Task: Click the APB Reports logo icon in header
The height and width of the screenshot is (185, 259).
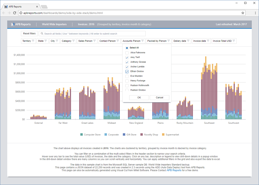Action: pyautogui.click(x=13, y=24)
